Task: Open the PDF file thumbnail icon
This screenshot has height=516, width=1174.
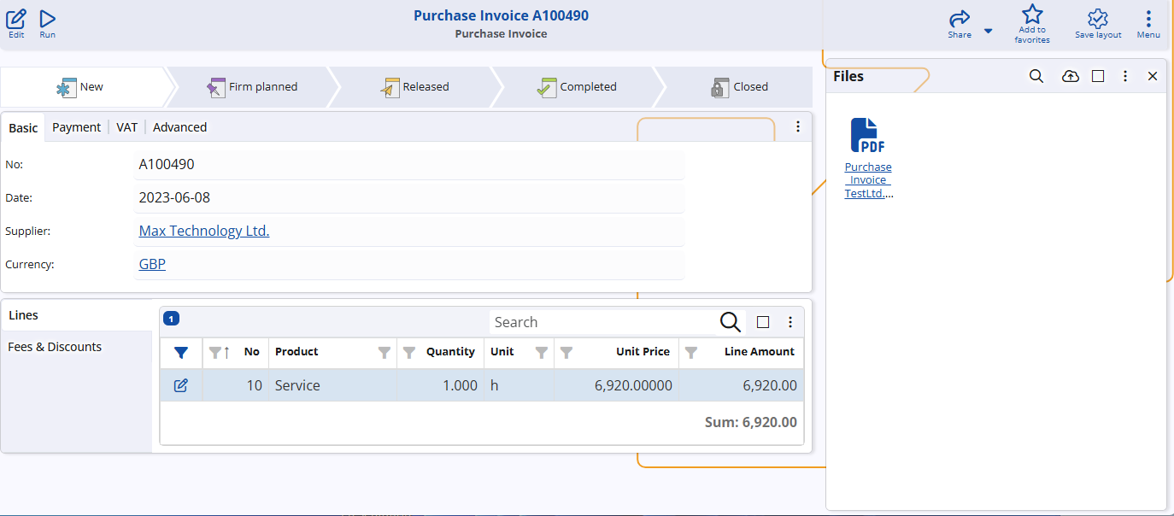Action: click(x=867, y=136)
